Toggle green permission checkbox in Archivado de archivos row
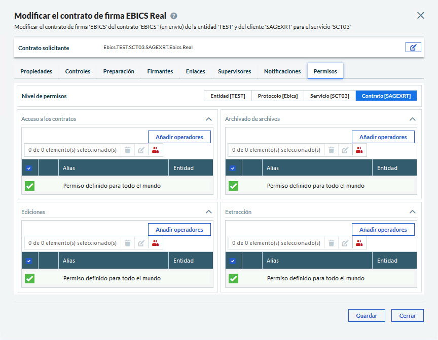Screen dimensions: 438x340 233,186
